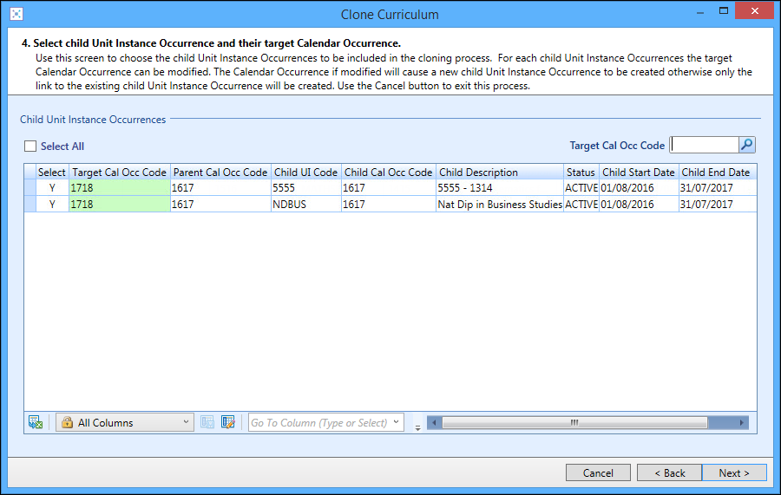Viewport: 781px width, 495px height.
Task: Click the Child Start Date column header
Action: [x=639, y=173]
